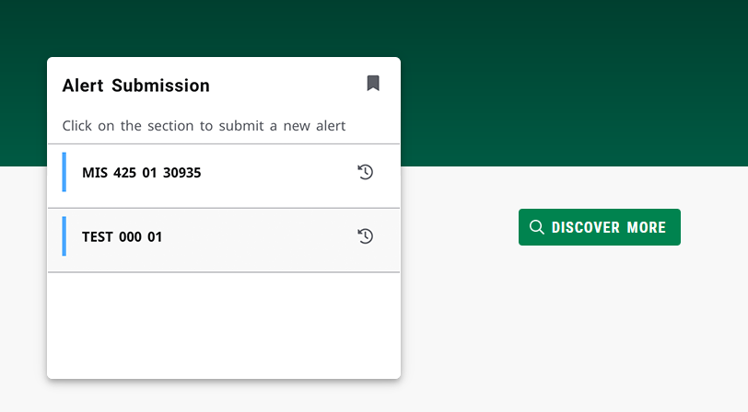Click the "MIS 425 01 30935" text label
This screenshot has width=748, height=412.
[x=141, y=173]
